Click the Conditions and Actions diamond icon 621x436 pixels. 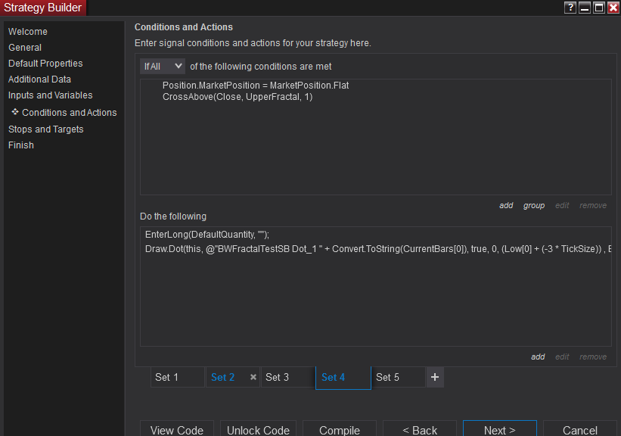(x=15, y=111)
